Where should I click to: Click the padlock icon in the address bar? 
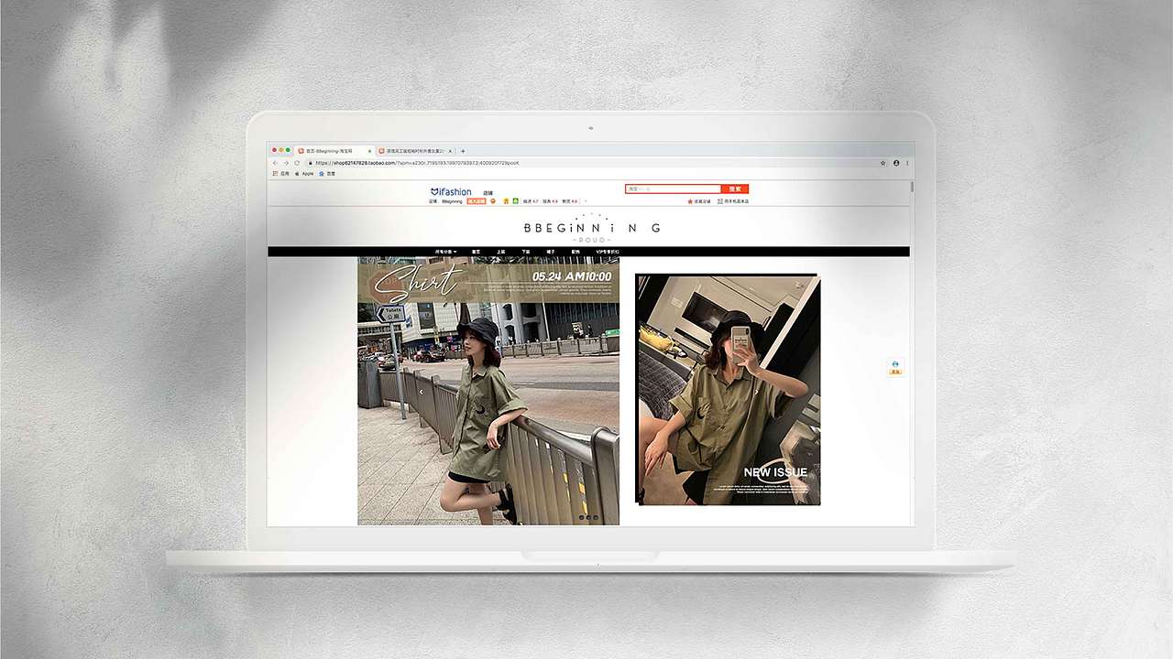[x=310, y=163]
